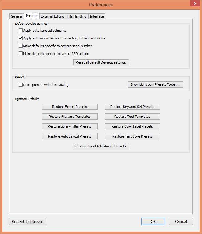Click Restore Auto Layout Presets
Viewport: 202px width, 234px height.
[70, 136]
